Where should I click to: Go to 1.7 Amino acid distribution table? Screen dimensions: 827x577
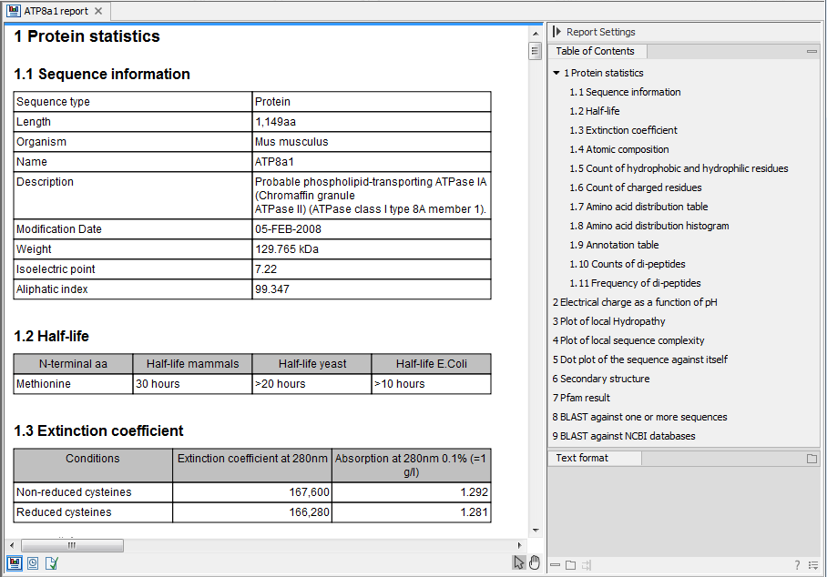638,207
